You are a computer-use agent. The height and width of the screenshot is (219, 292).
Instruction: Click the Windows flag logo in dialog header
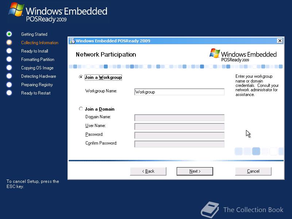coord(215,53)
